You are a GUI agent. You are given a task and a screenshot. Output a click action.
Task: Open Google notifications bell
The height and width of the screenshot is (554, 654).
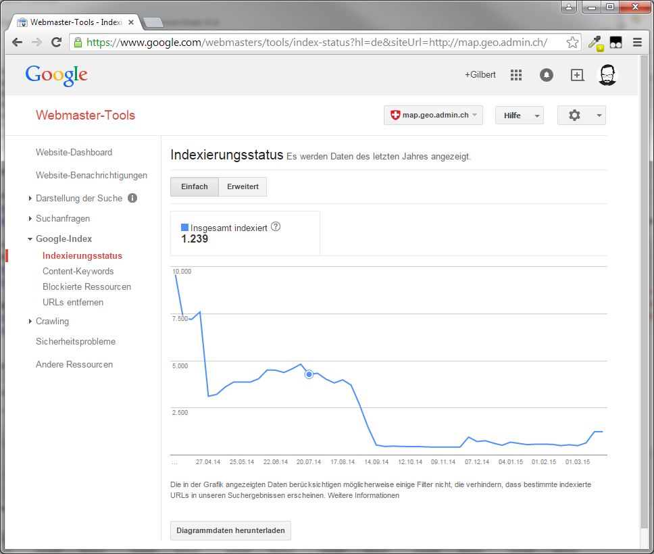(547, 75)
